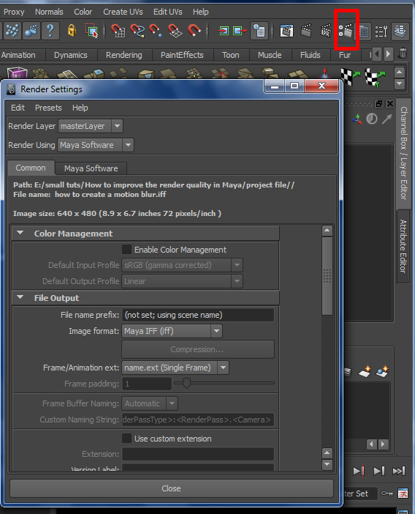Open the Help menu in Render Settings
The width and height of the screenshot is (415, 514).
point(80,108)
